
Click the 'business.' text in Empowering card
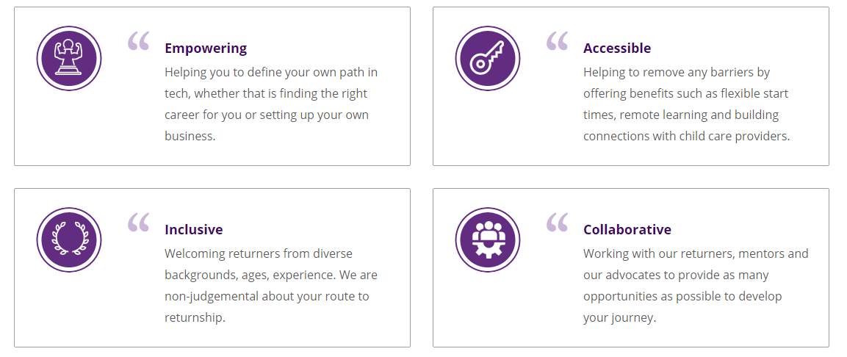190,136
